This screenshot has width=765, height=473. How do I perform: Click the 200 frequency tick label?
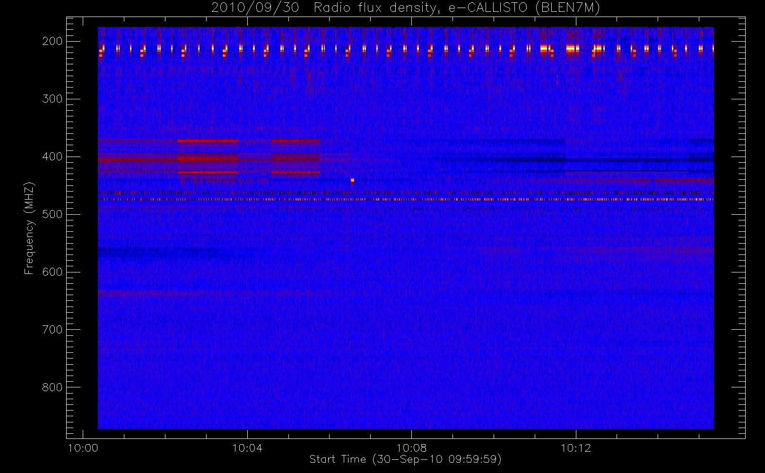[52, 41]
